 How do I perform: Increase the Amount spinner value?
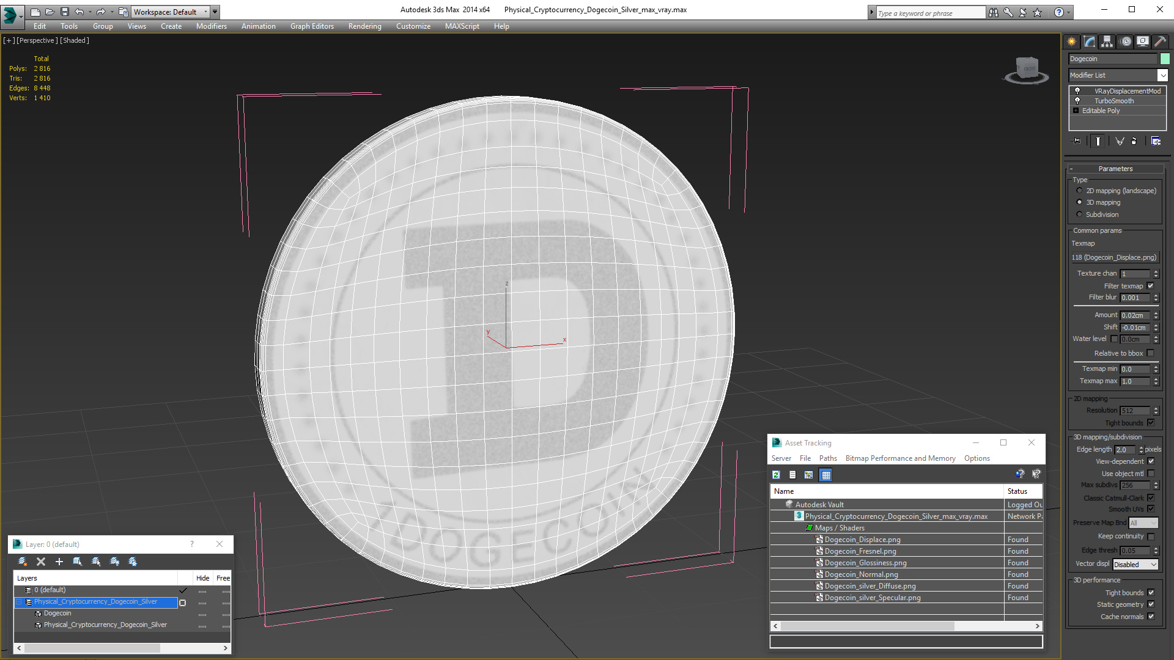pos(1156,313)
